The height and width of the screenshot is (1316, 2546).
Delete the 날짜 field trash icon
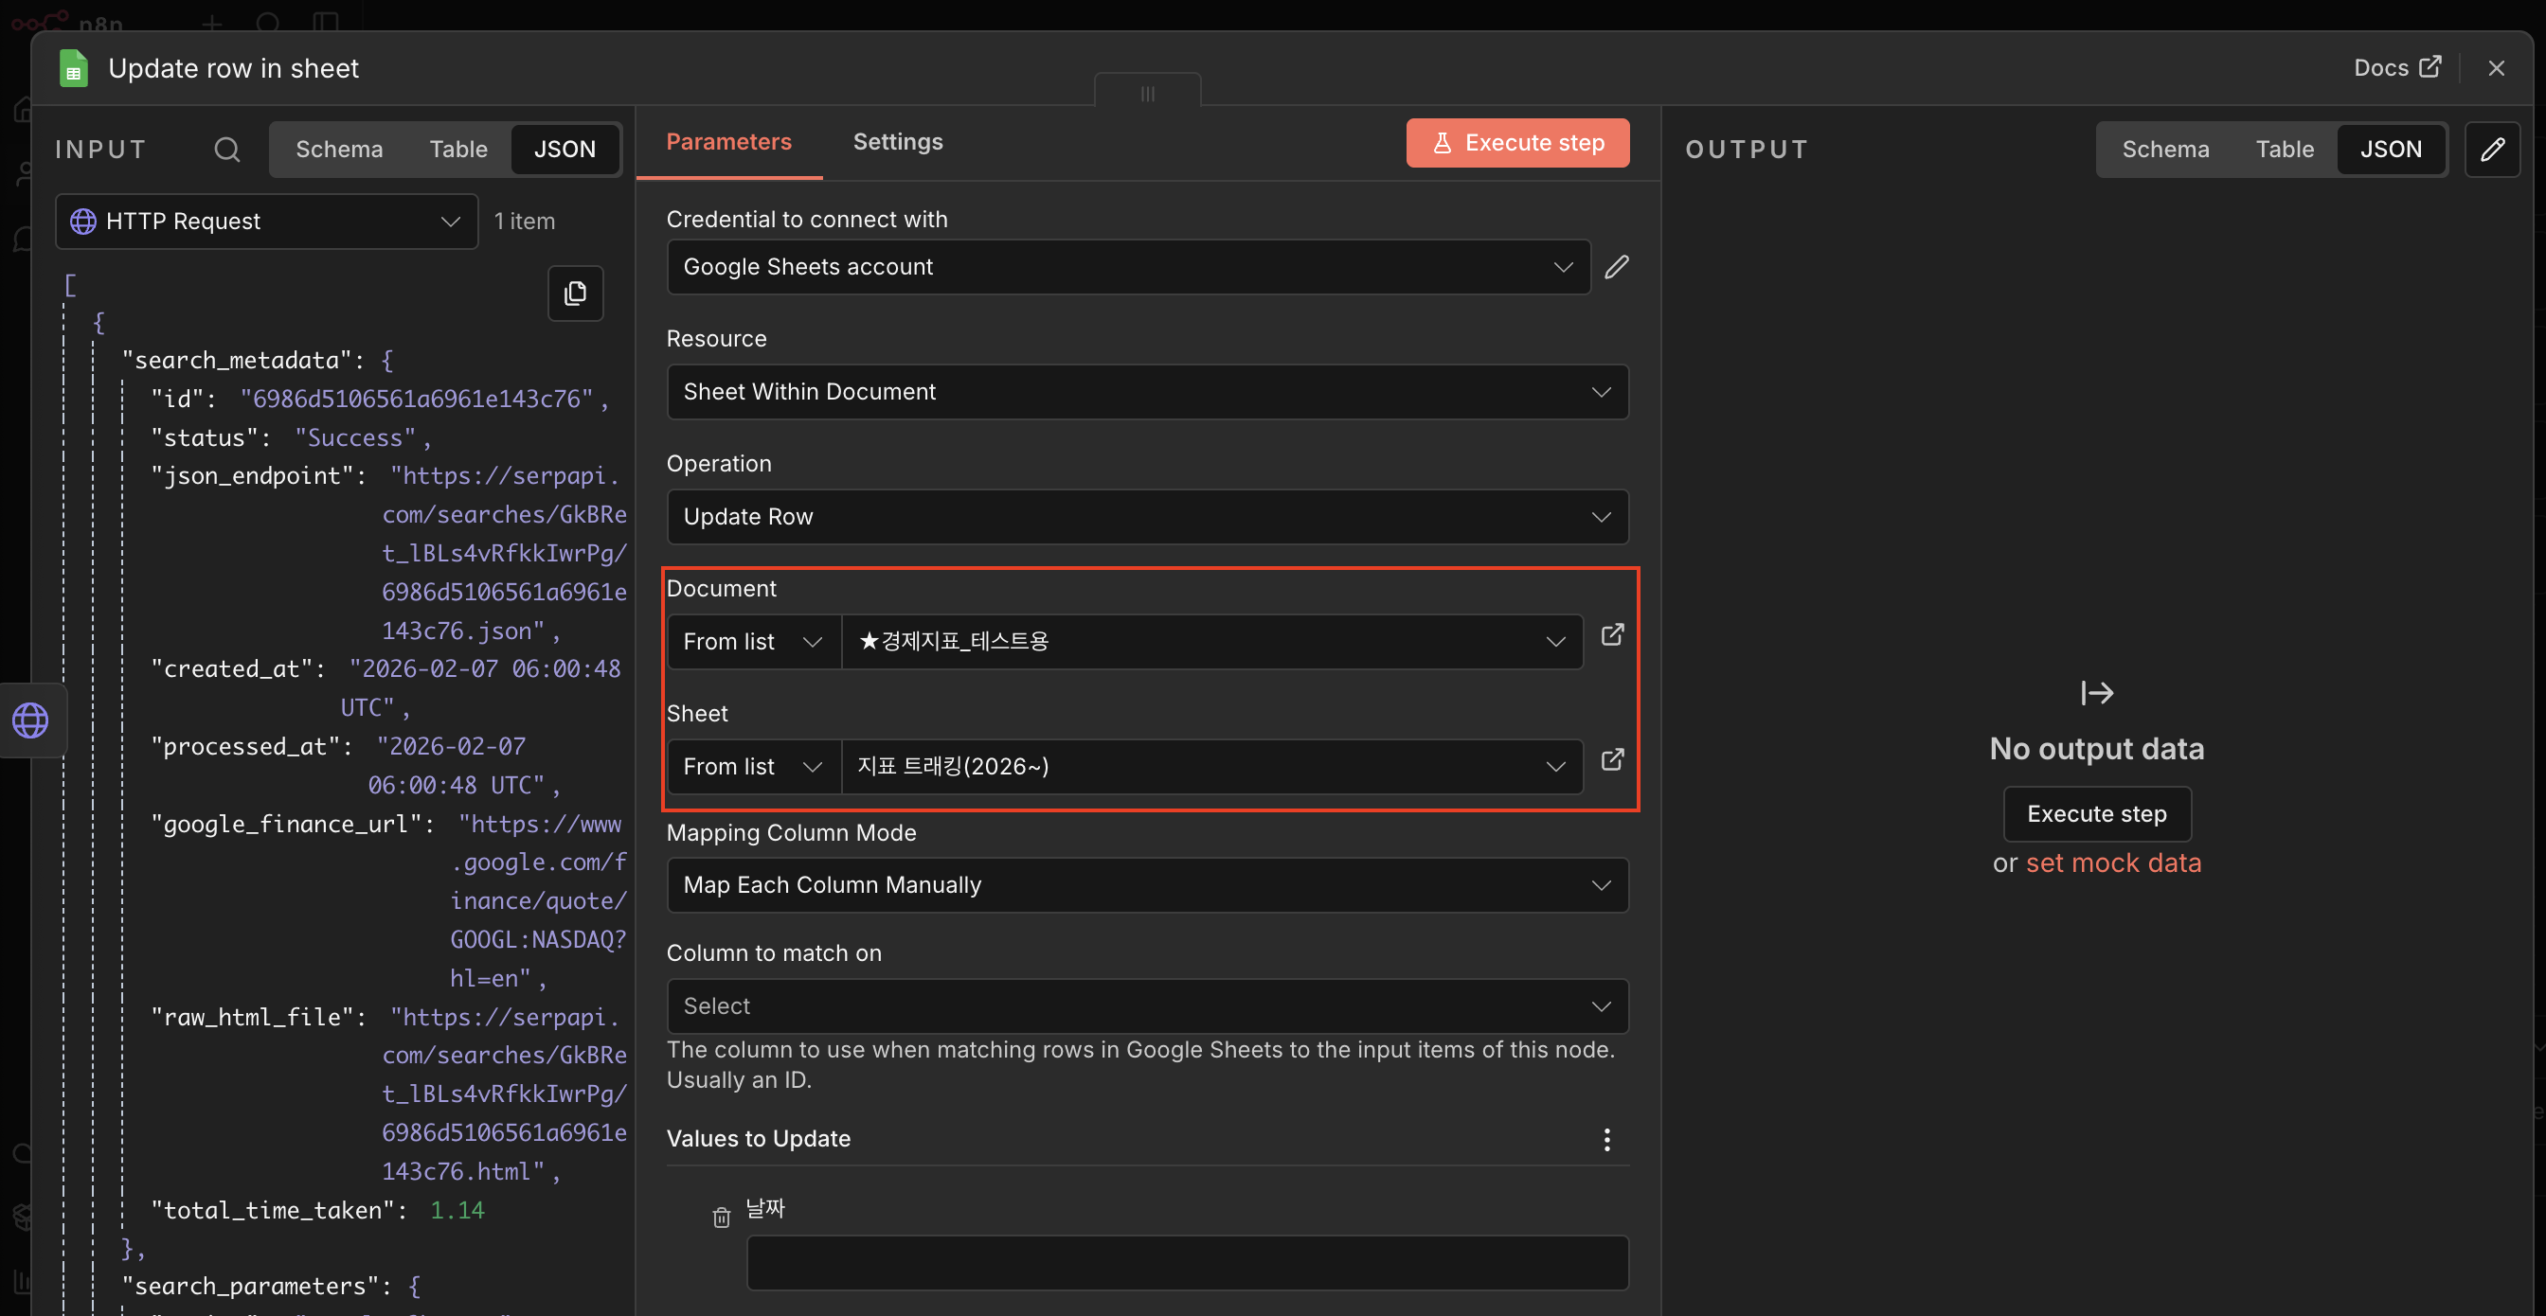point(722,1218)
